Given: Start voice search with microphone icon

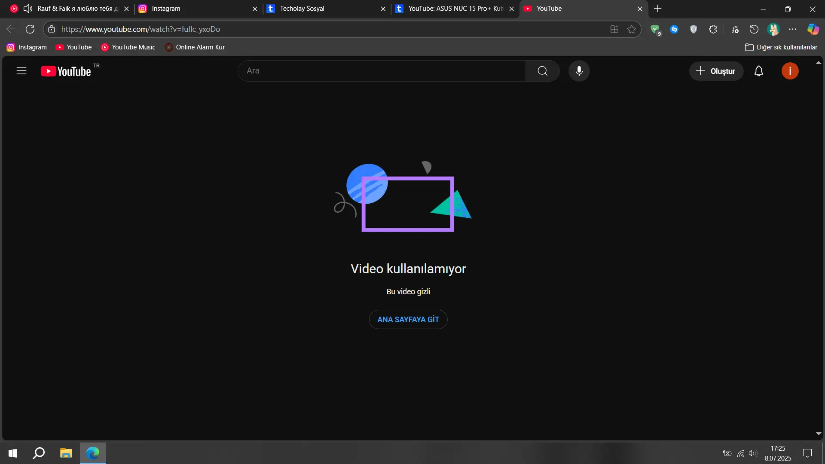Looking at the screenshot, I should 579,71.
